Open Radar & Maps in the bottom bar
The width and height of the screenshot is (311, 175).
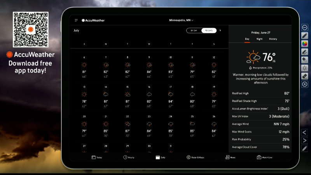point(195,157)
